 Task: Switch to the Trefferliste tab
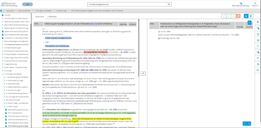52,17
